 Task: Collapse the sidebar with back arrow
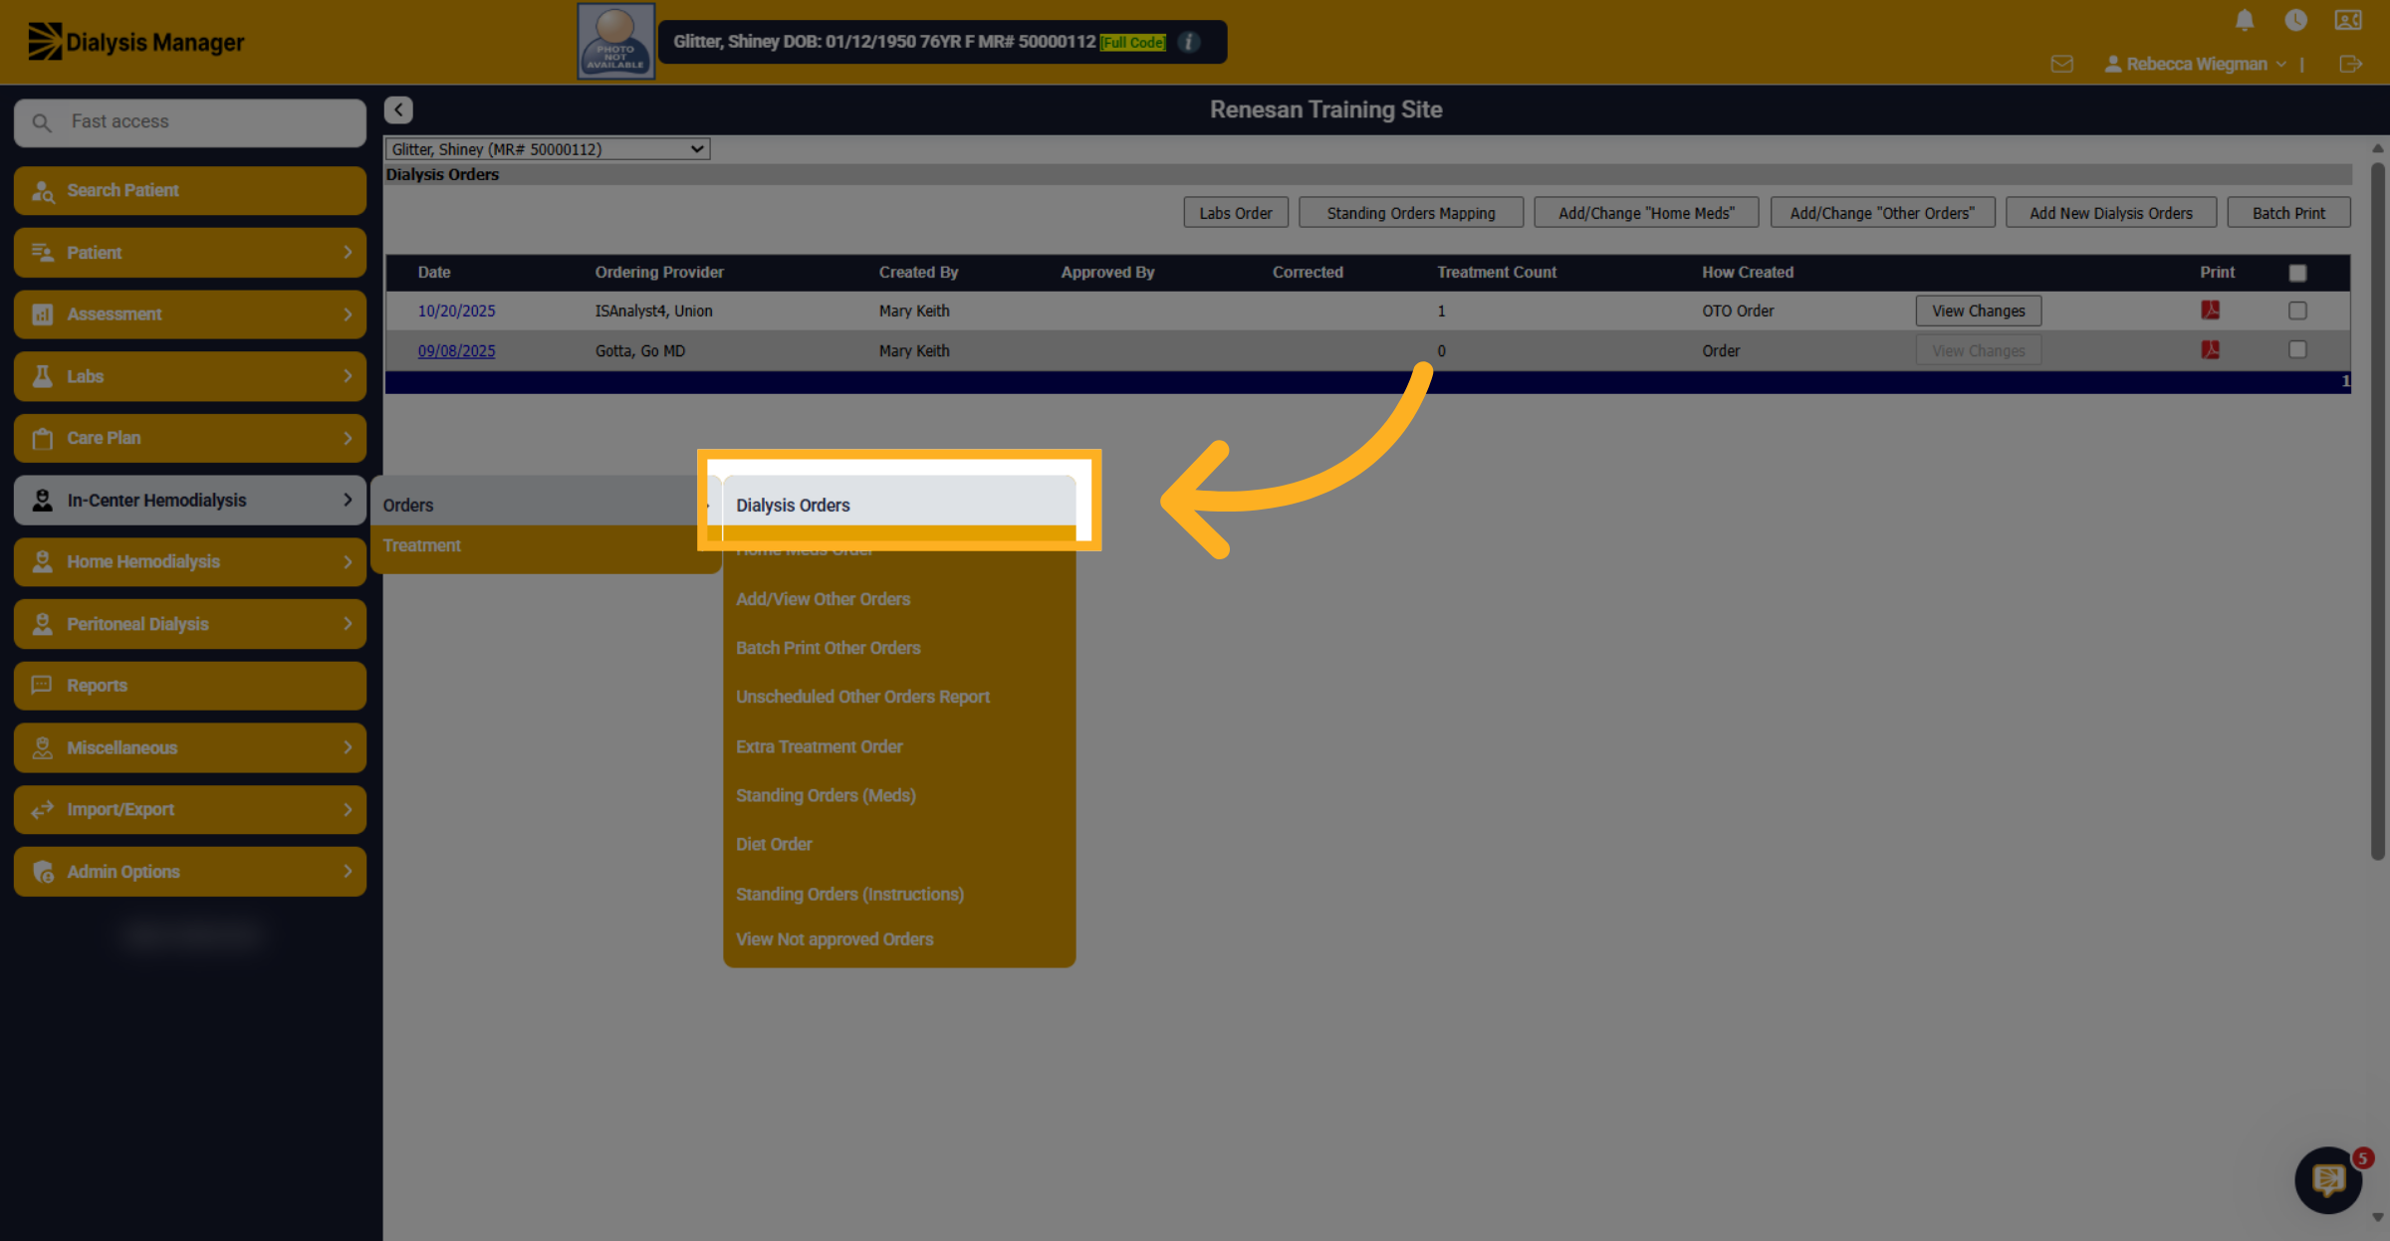[x=398, y=109]
